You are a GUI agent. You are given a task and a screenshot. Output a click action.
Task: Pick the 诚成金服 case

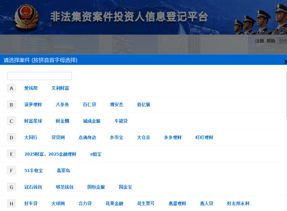(x=91, y=121)
